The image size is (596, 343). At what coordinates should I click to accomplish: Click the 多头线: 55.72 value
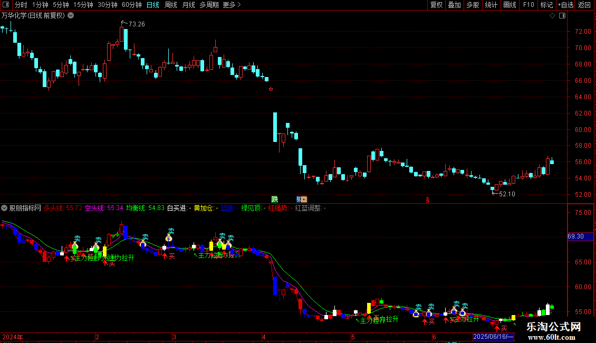(63, 208)
